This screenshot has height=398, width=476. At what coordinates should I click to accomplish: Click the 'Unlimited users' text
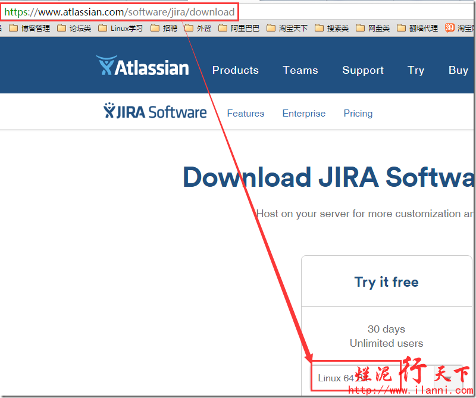coord(386,343)
